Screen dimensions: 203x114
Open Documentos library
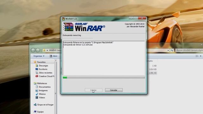pyautogui.click(x=45, y=87)
